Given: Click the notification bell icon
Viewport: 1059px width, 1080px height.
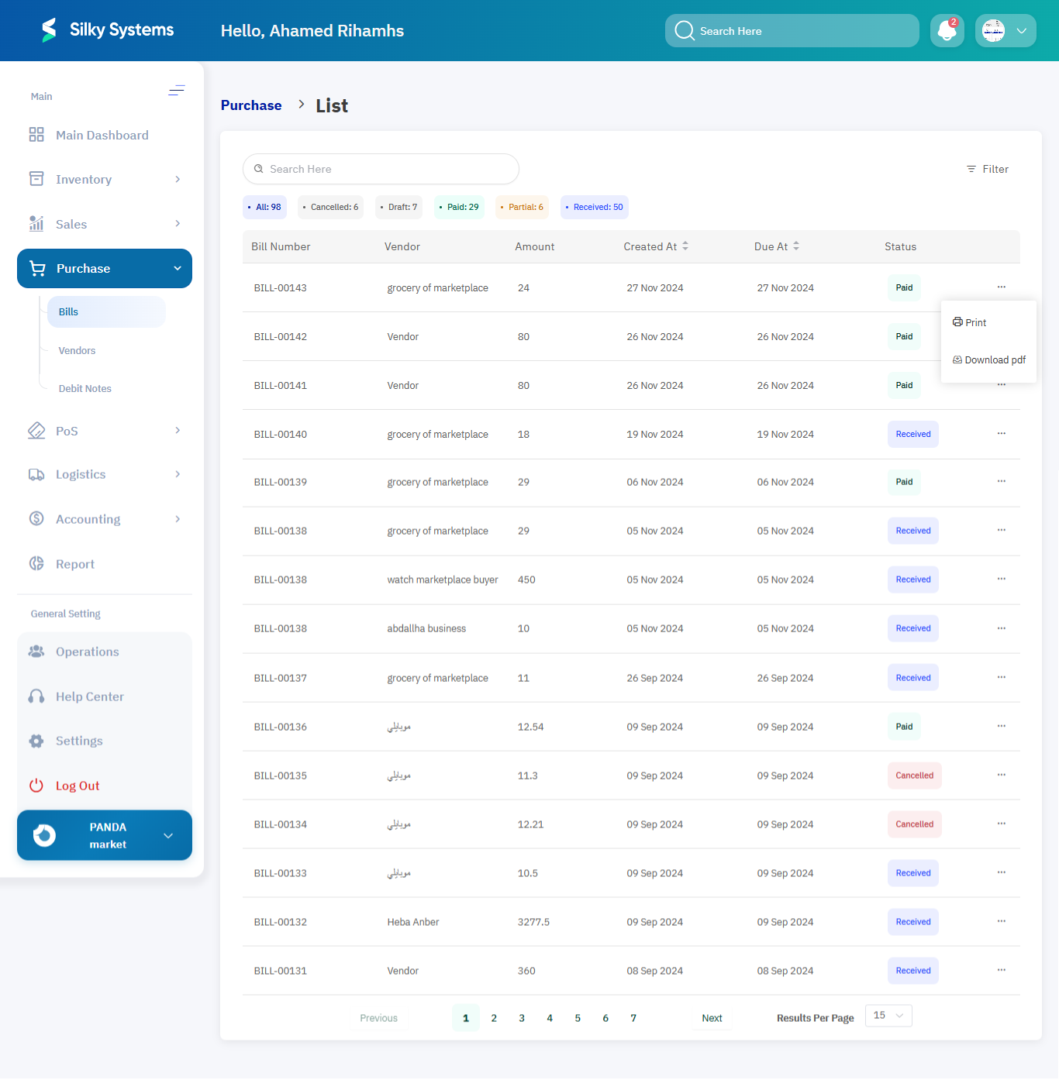Looking at the screenshot, I should point(947,31).
